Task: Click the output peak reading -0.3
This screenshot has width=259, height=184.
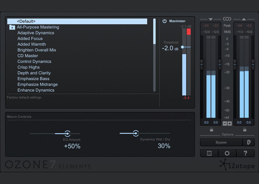Action: (248, 26)
